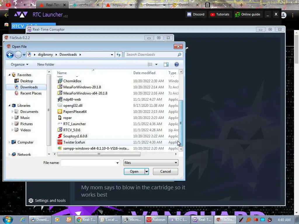The height and width of the screenshot is (224, 299).
Task: Open a new browser tab
Action: [241, 5]
